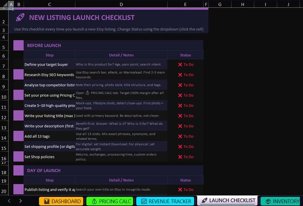Open Status dropdown for Write your description

tap(185, 126)
